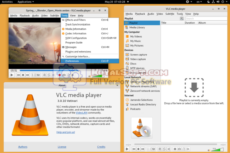Image resolution: width=230 pixels, height=153 pixels.
Task: Select My Music in the sidebar
Action: 142,41
